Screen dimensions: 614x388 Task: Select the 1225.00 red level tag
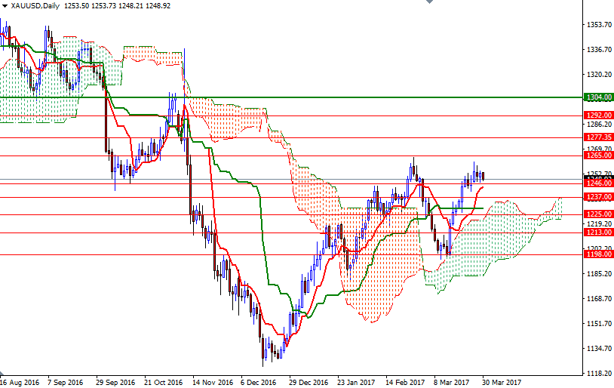coord(598,214)
